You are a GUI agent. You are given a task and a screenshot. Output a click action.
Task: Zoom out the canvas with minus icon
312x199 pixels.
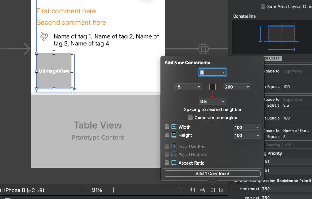(81, 190)
